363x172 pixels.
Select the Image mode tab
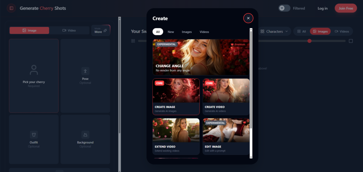[29, 30]
